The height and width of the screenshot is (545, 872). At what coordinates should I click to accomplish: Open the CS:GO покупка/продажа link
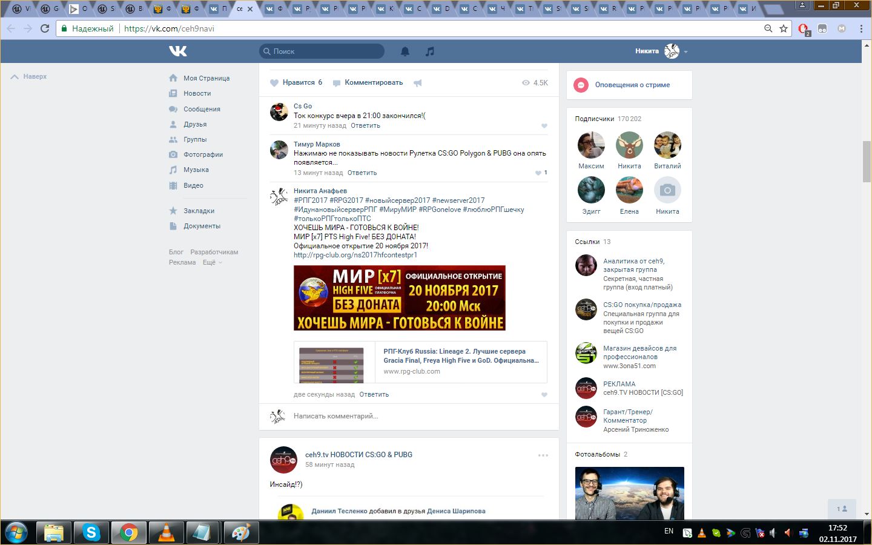tap(642, 305)
